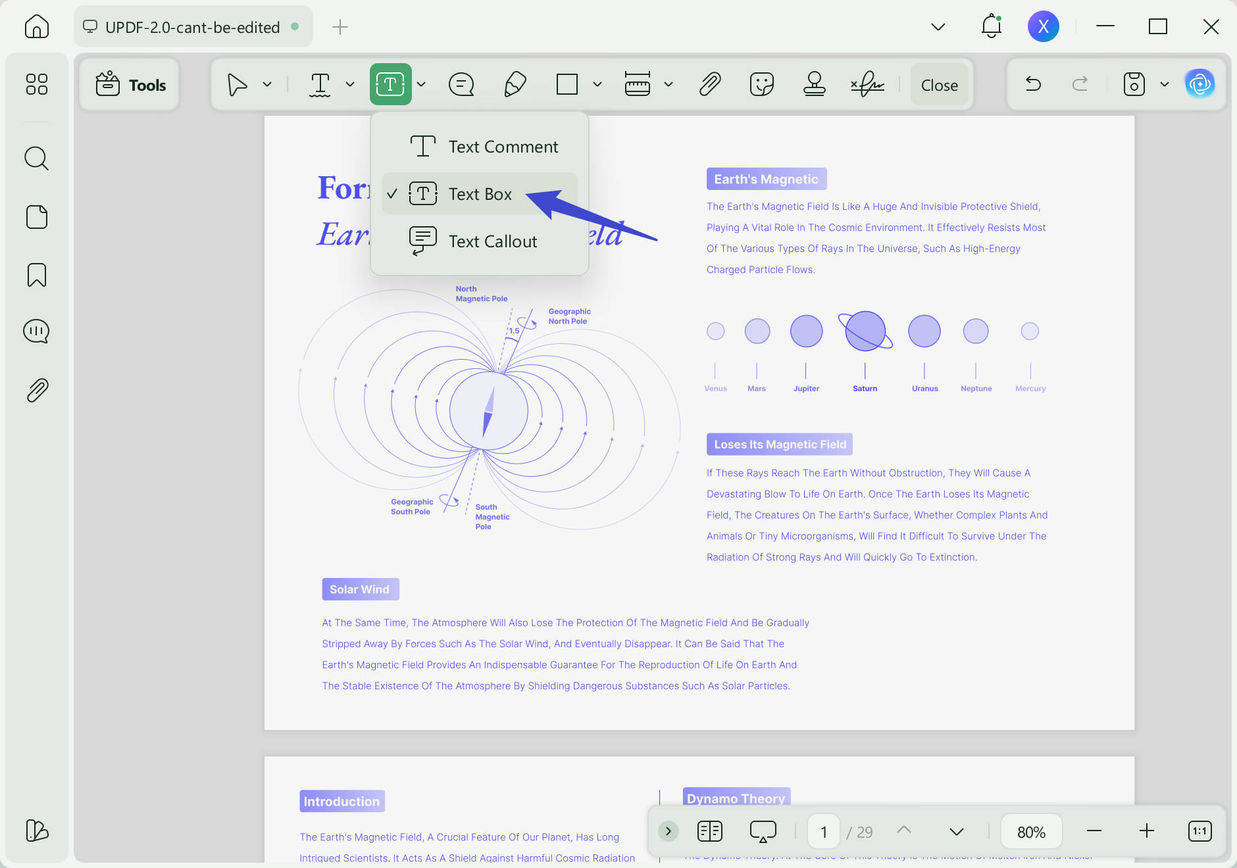Open page layout view options
The height and width of the screenshot is (868, 1237).
point(710,831)
